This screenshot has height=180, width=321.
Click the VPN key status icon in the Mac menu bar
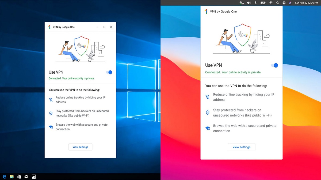pos(242,3)
